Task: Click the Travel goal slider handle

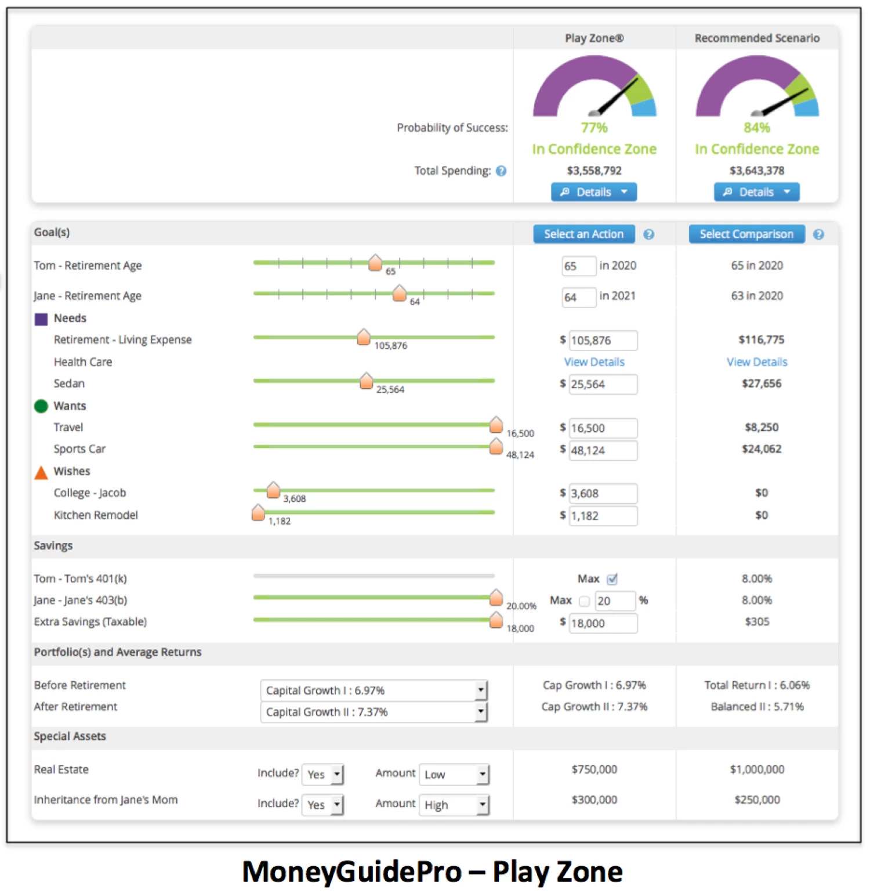Action: tap(496, 425)
